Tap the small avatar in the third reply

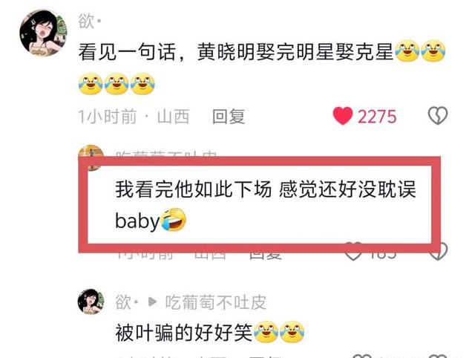tap(91, 302)
